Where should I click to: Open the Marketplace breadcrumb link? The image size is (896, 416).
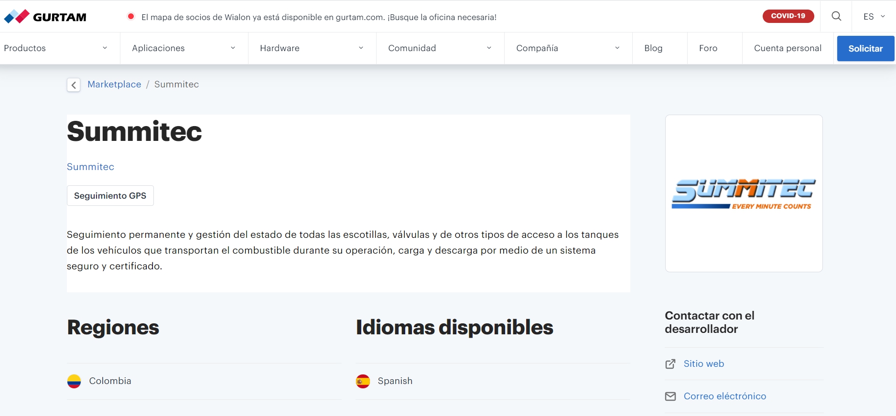(x=114, y=85)
